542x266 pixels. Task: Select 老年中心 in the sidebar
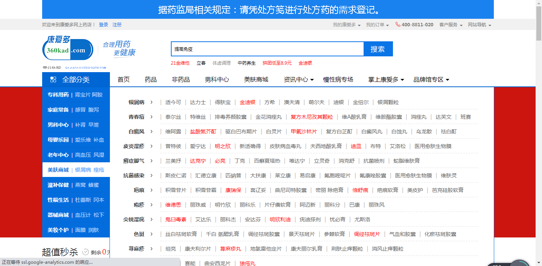(x=58, y=155)
